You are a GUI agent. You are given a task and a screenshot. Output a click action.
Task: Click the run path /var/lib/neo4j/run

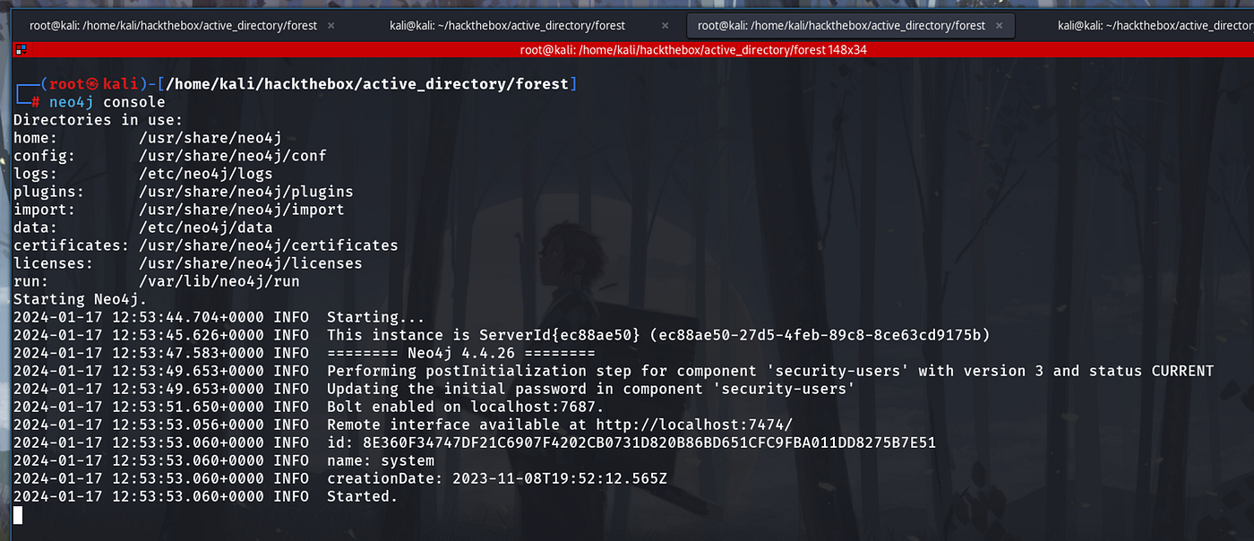point(219,281)
